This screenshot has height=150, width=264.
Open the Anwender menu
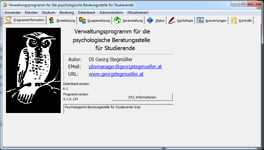(x=13, y=13)
